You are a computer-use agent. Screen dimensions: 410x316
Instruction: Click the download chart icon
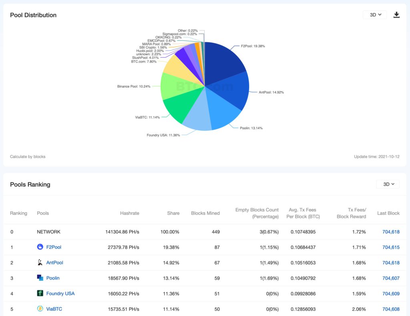[396, 15]
